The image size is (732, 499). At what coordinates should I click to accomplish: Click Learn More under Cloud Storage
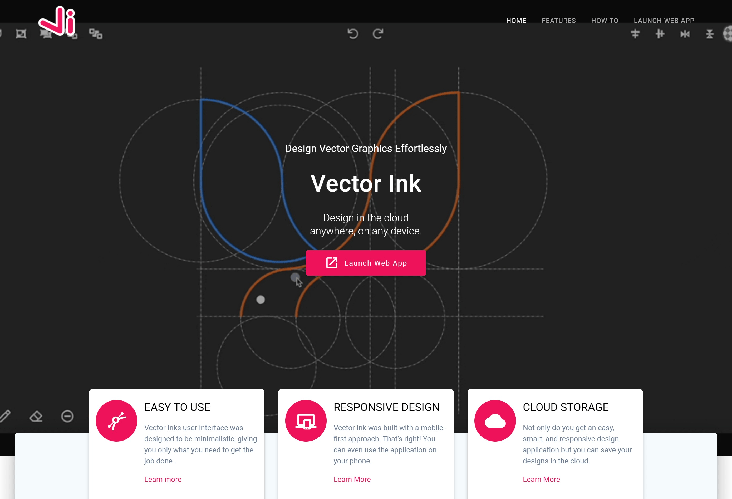click(x=541, y=479)
